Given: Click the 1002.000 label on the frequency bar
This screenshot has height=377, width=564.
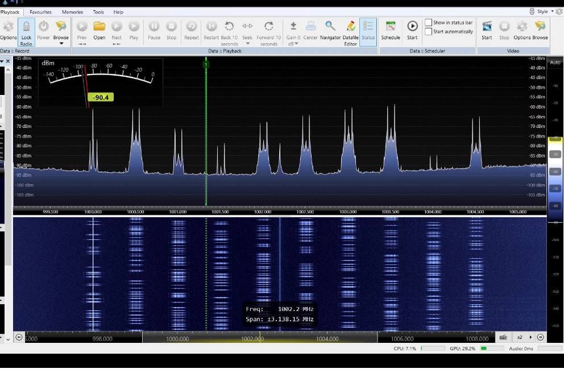Looking at the screenshot, I should click(252, 339).
